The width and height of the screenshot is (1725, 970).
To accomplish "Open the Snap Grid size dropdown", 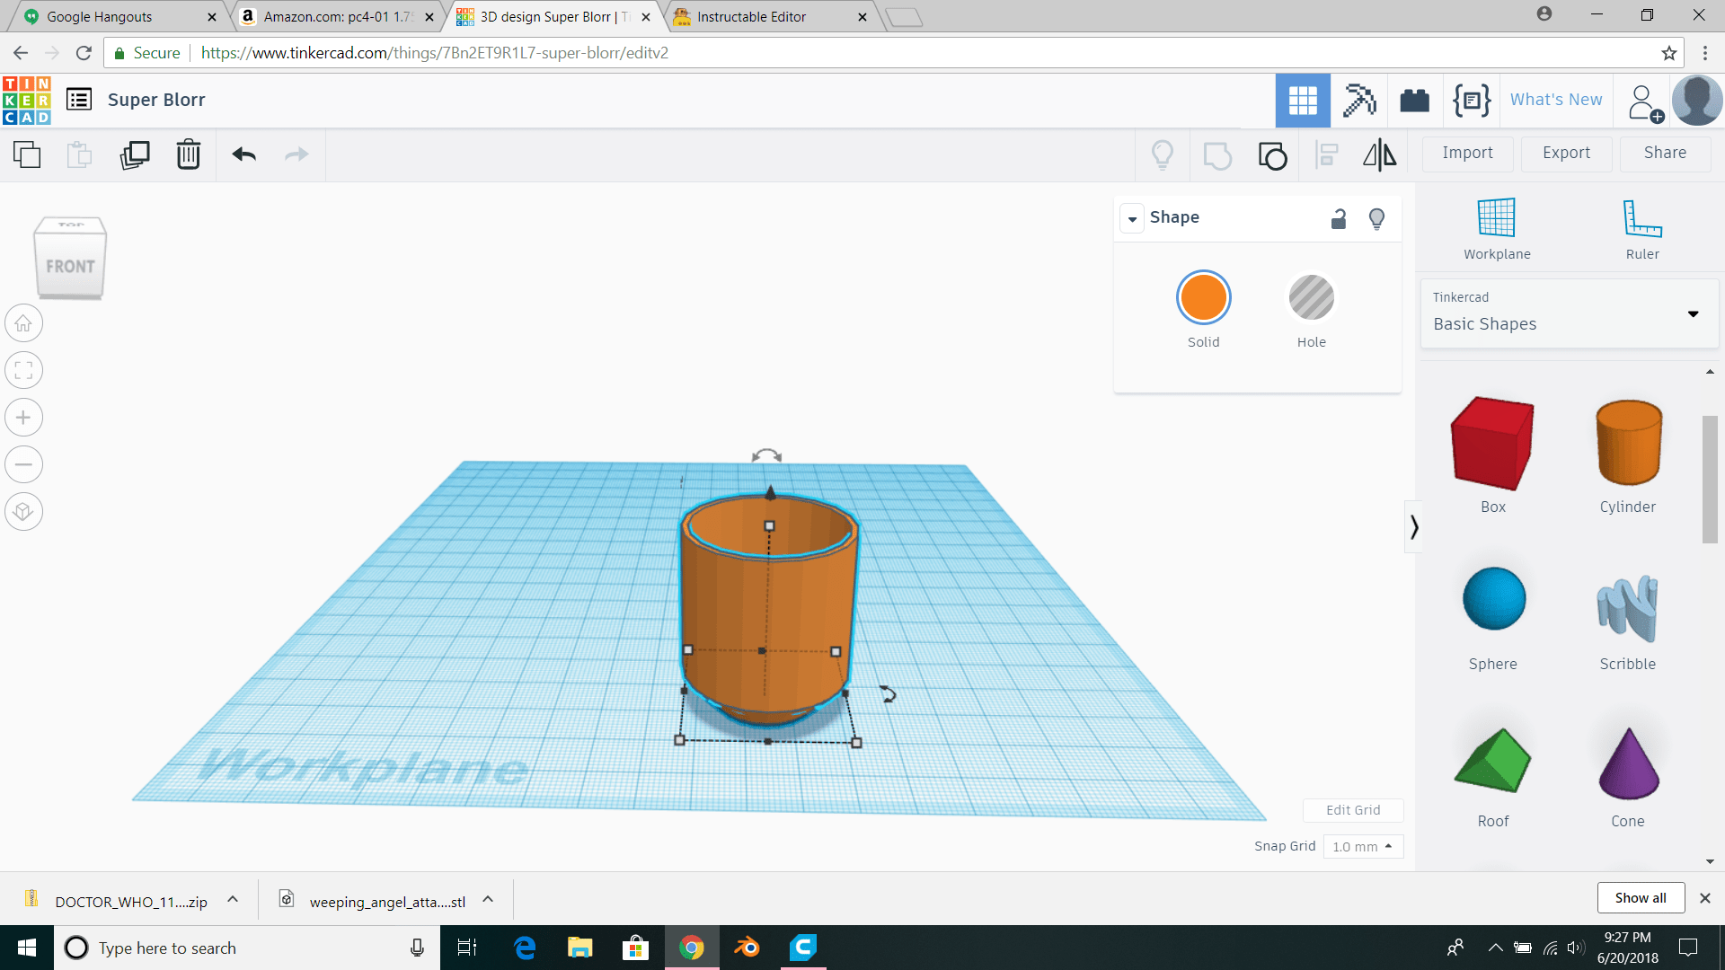I will [1363, 846].
